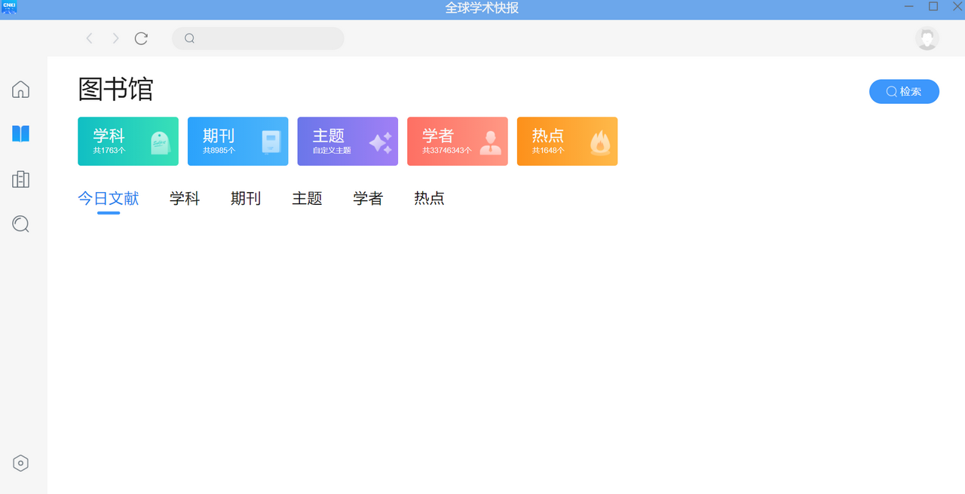Open the 期刊 journals card
The width and height of the screenshot is (965, 494).
[237, 141]
